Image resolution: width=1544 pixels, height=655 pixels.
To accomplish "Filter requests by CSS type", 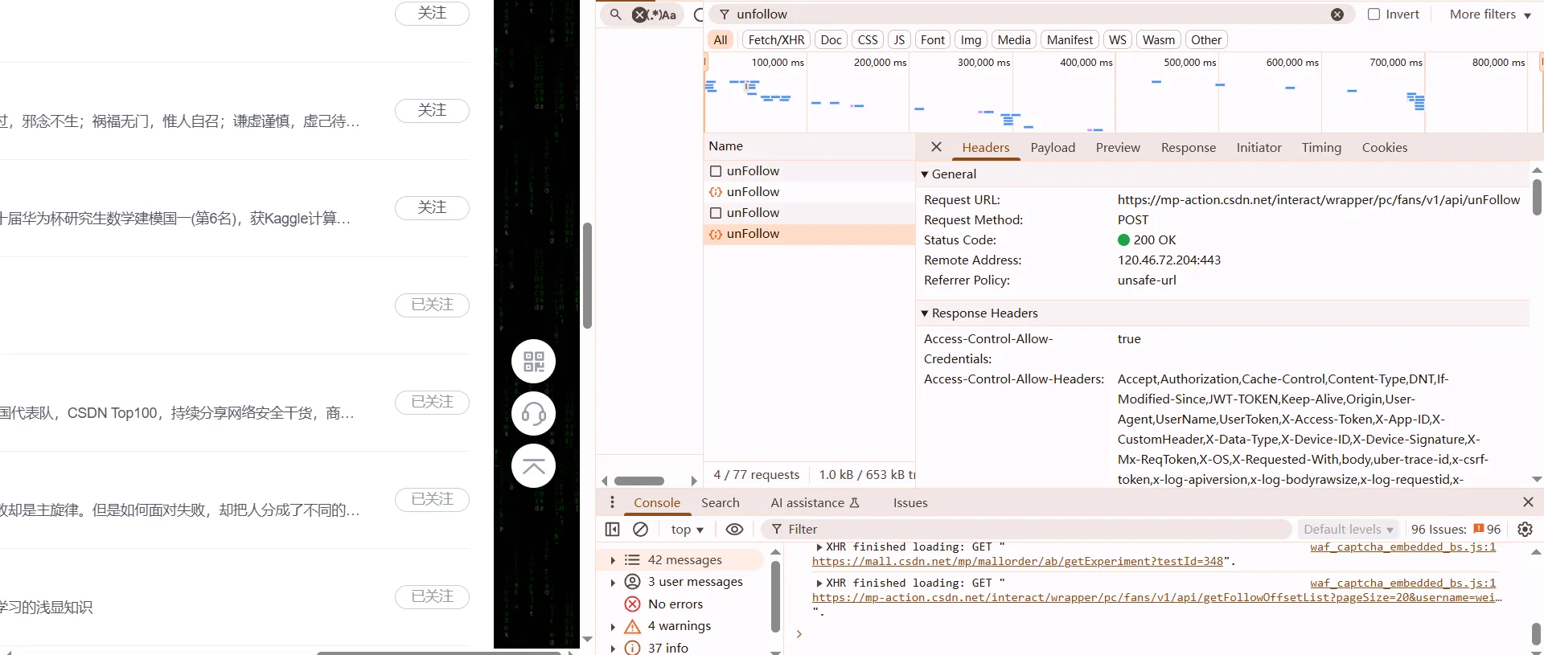I will coord(868,40).
